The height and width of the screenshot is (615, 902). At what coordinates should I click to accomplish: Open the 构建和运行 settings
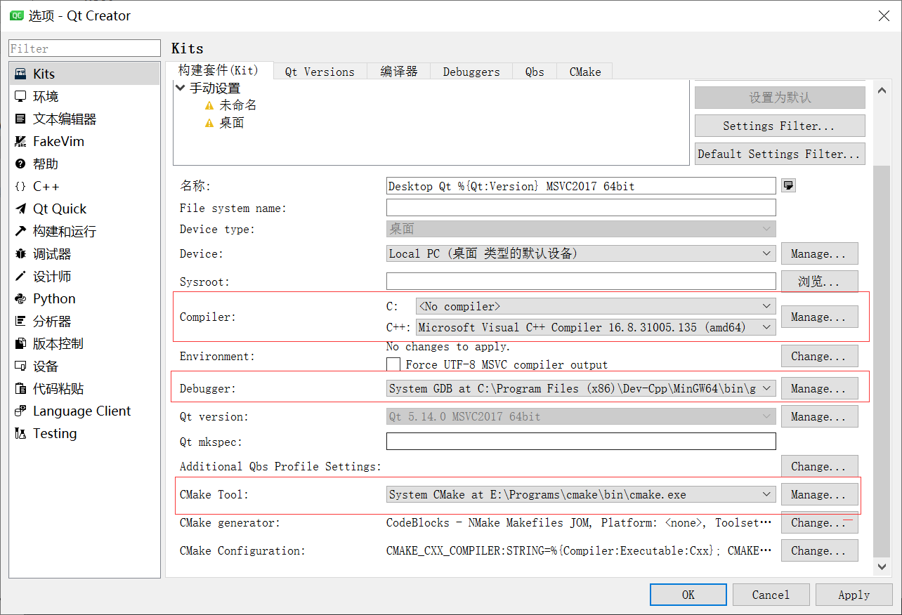pyautogui.click(x=62, y=231)
